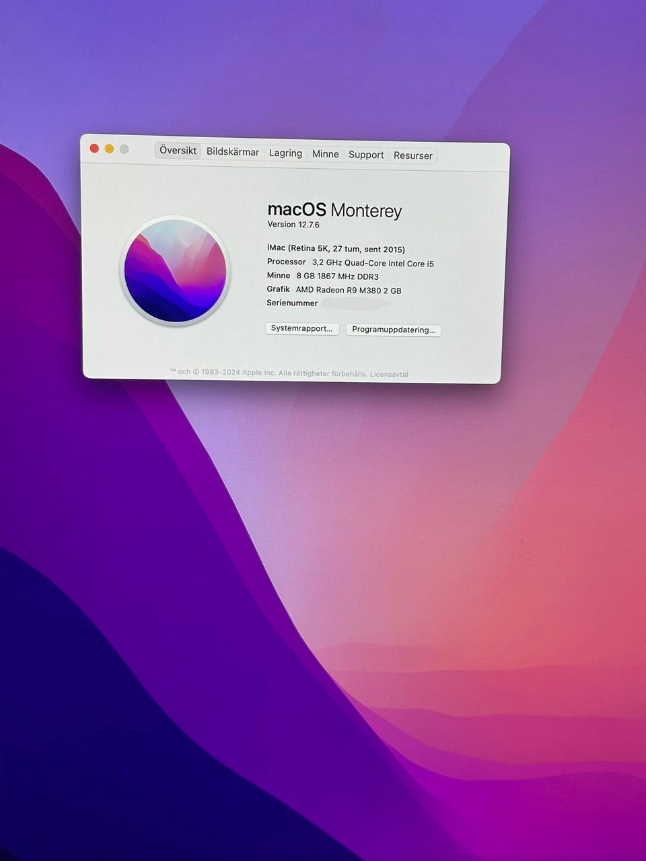The image size is (646, 861).
Task: Select the Översikt tab
Action: point(178,151)
